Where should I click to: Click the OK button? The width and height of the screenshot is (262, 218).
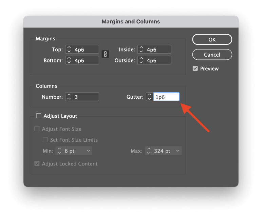[212, 40]
